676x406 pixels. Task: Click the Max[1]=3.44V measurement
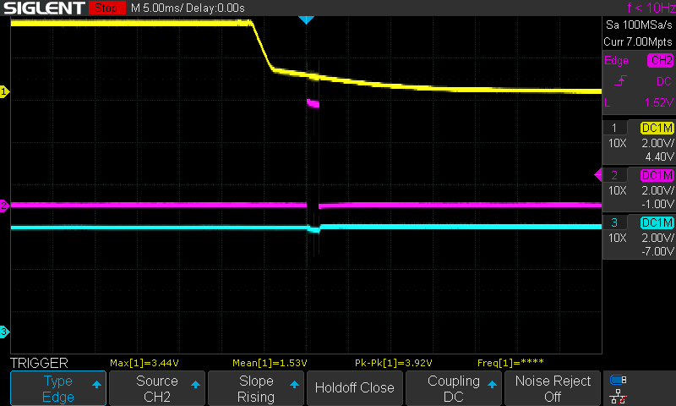144,363
